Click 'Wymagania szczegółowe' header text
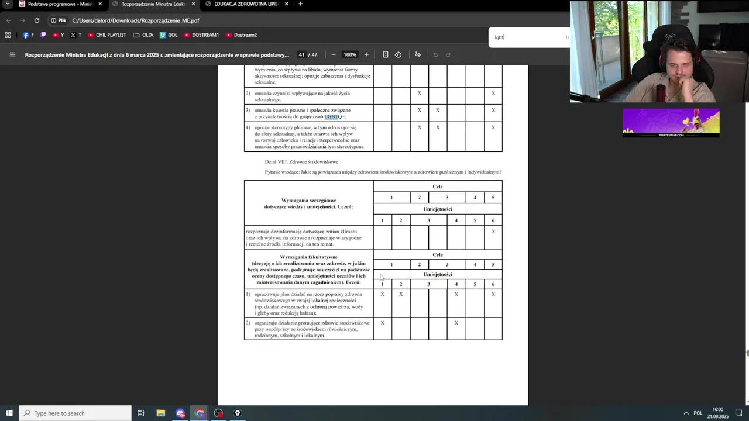This screenshot has height=421, width=749. pyautogui.click(x=308, y=201)
